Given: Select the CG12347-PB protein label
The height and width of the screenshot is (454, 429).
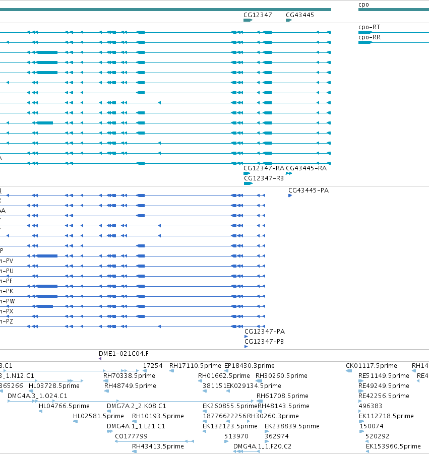Looking at the screenshot, I should (x=264, y=342).
